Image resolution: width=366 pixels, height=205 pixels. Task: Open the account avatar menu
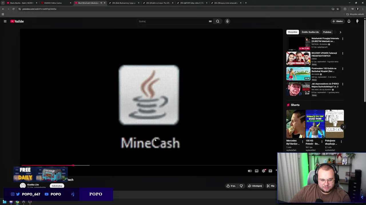357,21
